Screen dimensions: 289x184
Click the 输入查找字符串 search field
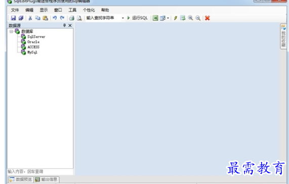103,18
